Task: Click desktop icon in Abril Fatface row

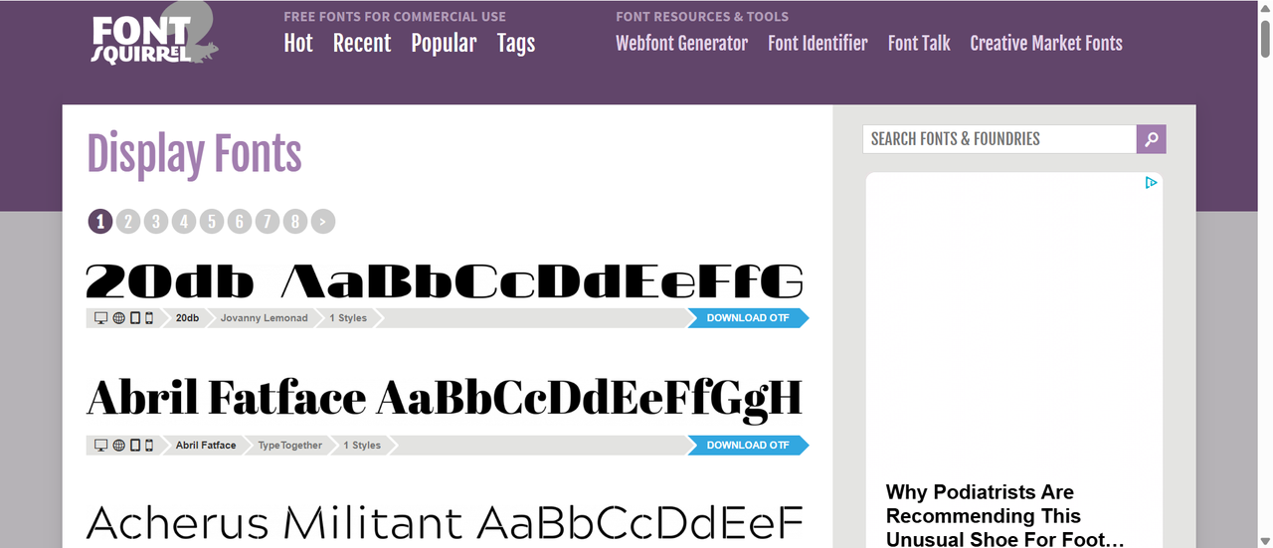Action: click(100, 446)
